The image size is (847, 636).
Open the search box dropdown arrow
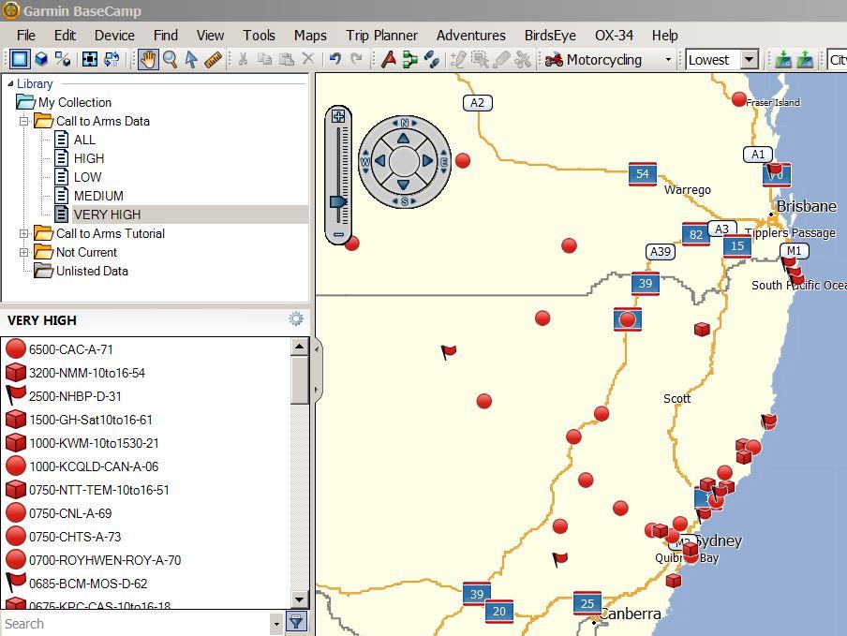click(276, 624)
